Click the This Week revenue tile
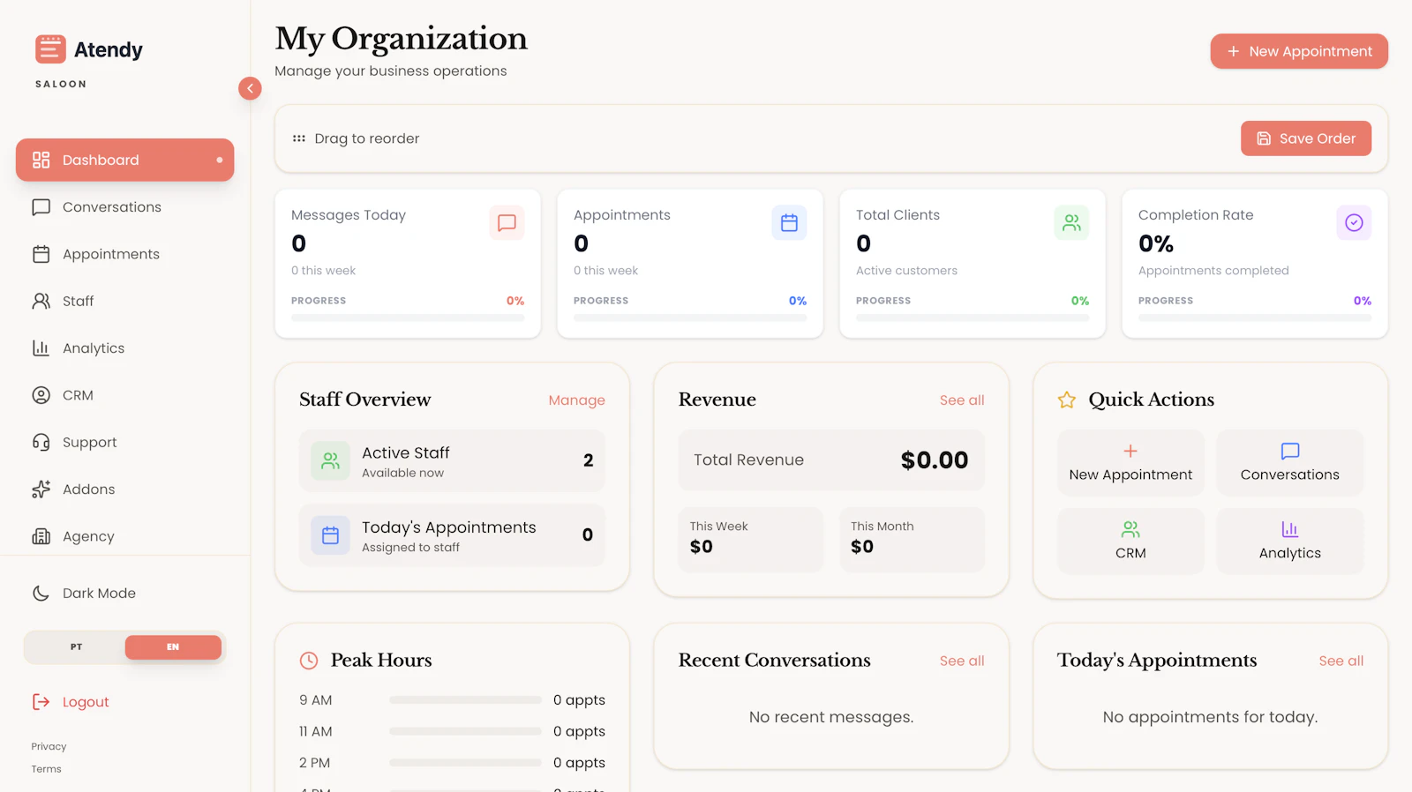The width and height of the screenshot is (1412, 792). point(750,540)
